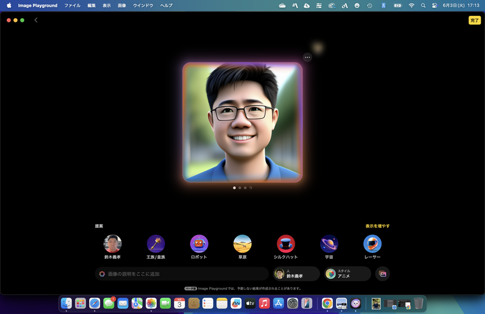Open the 編集 menu
The height and width of the screenshot is (314, 485).
[92, 5]
